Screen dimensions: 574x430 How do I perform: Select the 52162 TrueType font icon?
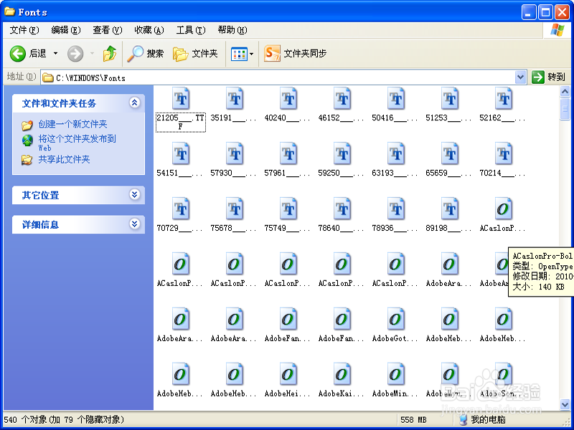504,99
